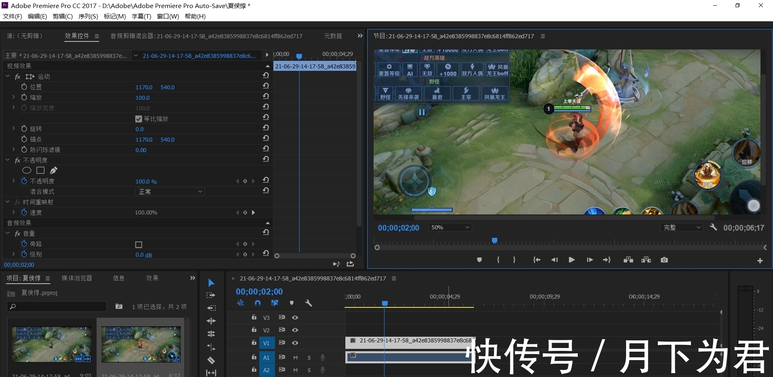Show hidden tabs in Source panel group
Screen dimensions: 773x377
(360, 36)
